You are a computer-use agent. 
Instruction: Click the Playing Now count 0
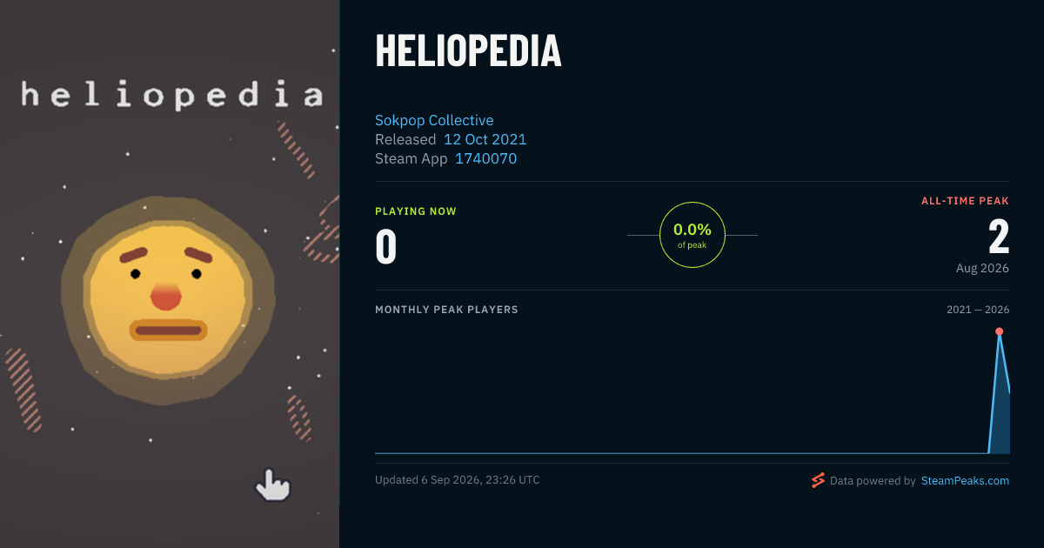point(386,246)
